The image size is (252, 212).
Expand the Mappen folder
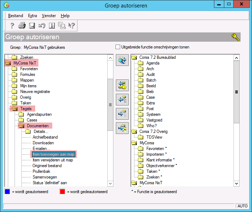coord(15,80)
